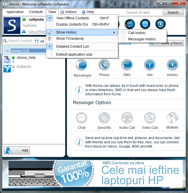
Task: Toggle Detailed Contact List checkmark
Action: [50, 46]
